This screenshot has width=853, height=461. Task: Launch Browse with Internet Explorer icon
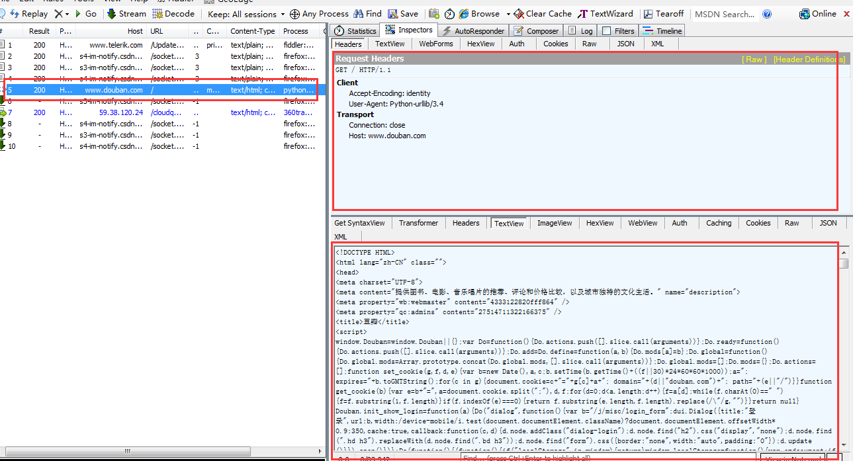(480, 13)
